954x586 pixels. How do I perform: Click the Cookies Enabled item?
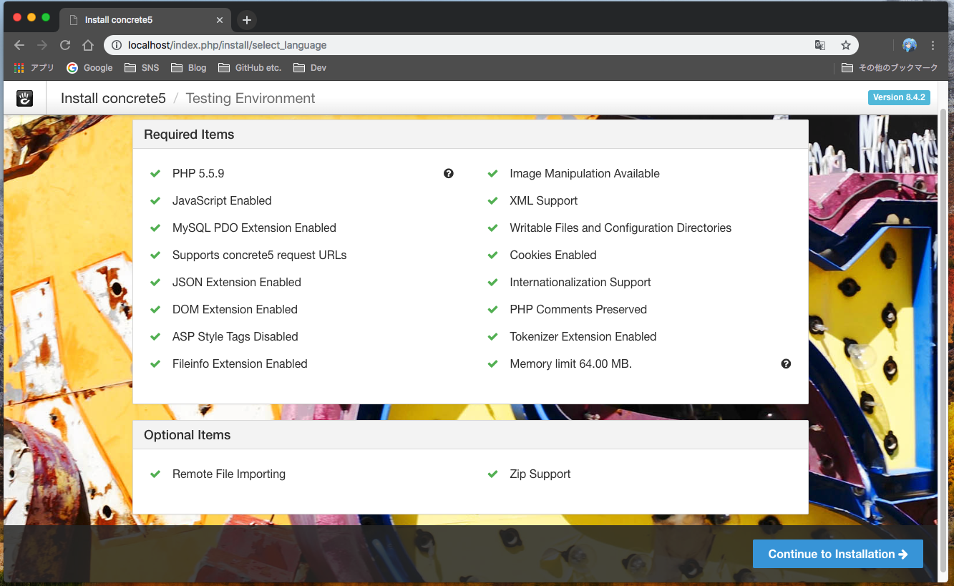[x=553, y=255]
